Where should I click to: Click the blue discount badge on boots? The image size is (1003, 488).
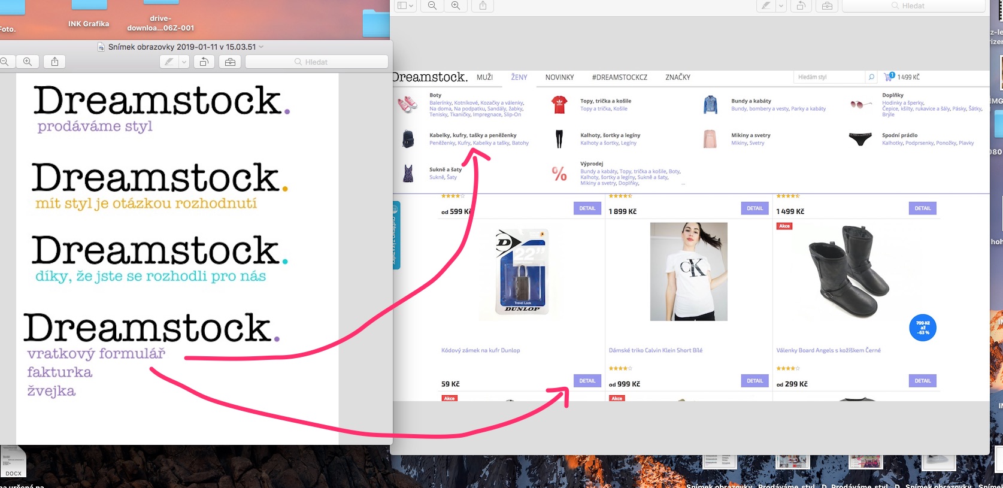(x=923, y=328)
